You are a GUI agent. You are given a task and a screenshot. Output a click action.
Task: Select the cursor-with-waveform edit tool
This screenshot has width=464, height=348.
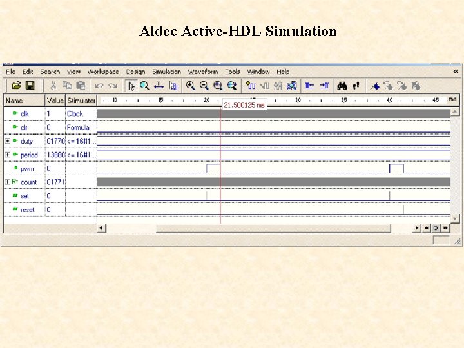(x=173, y=86)
